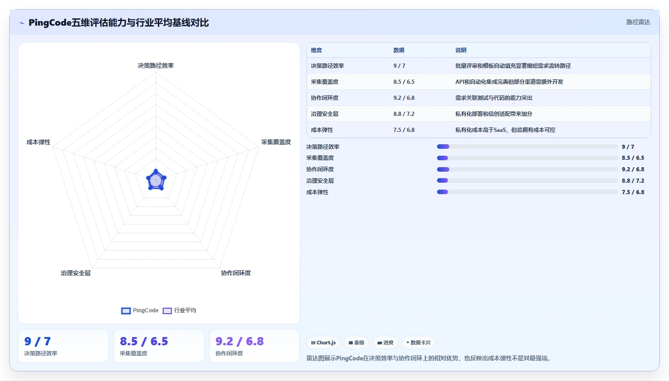Click the 采集覆盖度 progress row label
The image size is (669, 381).
[320, 158]
